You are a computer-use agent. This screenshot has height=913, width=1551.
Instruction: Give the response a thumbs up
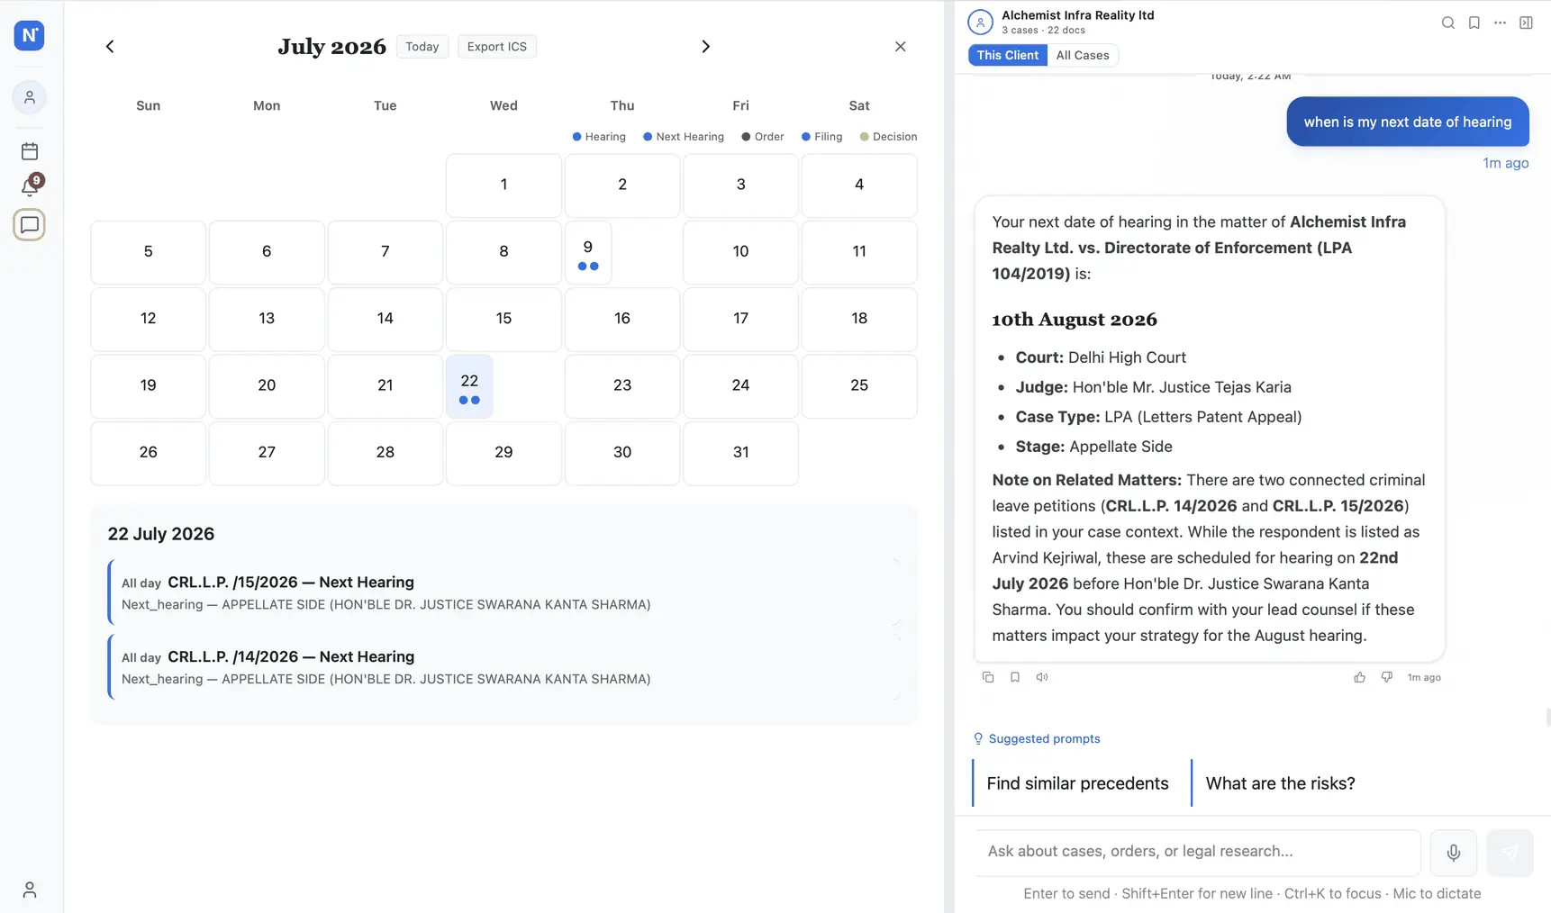1360,677
